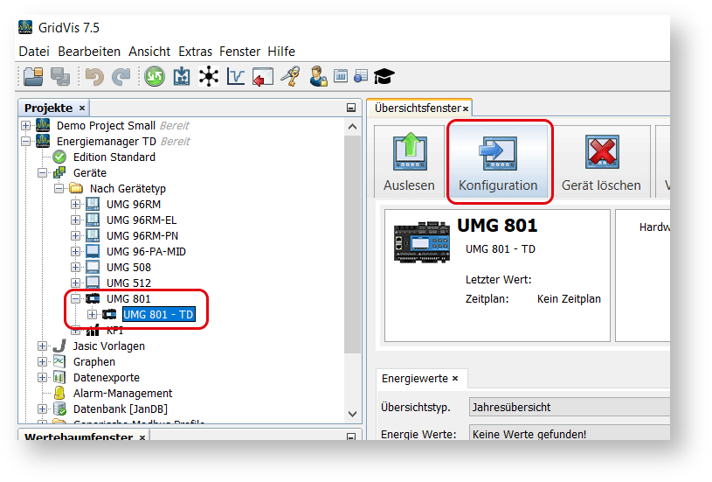This screenshot has width=712, height=482.
Task: Expand the Jasic Vorlagen tree node
Action: point(43,346)
